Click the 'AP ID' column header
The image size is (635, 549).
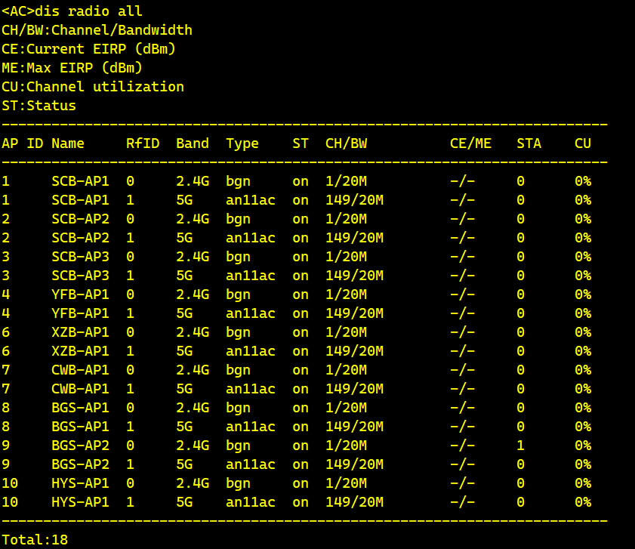tap(22, 143)
